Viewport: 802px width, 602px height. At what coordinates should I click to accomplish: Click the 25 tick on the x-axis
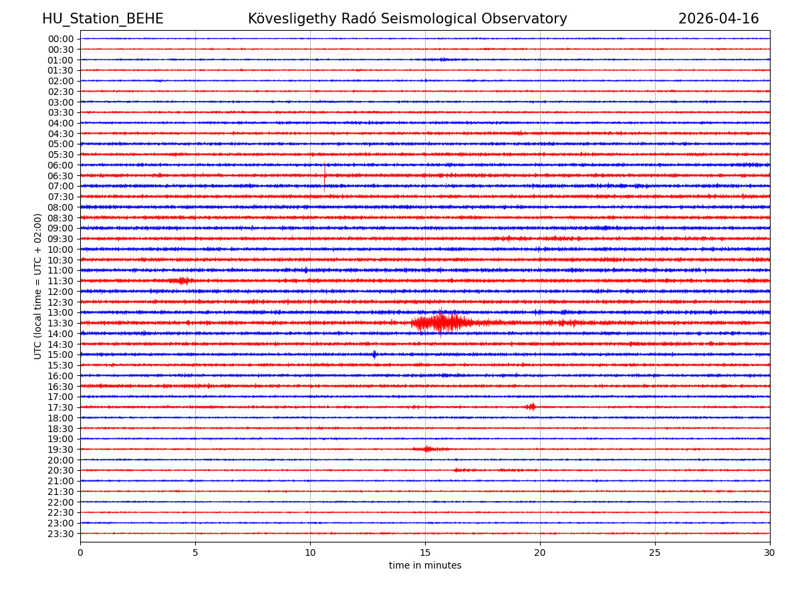(x=655, y=553)
